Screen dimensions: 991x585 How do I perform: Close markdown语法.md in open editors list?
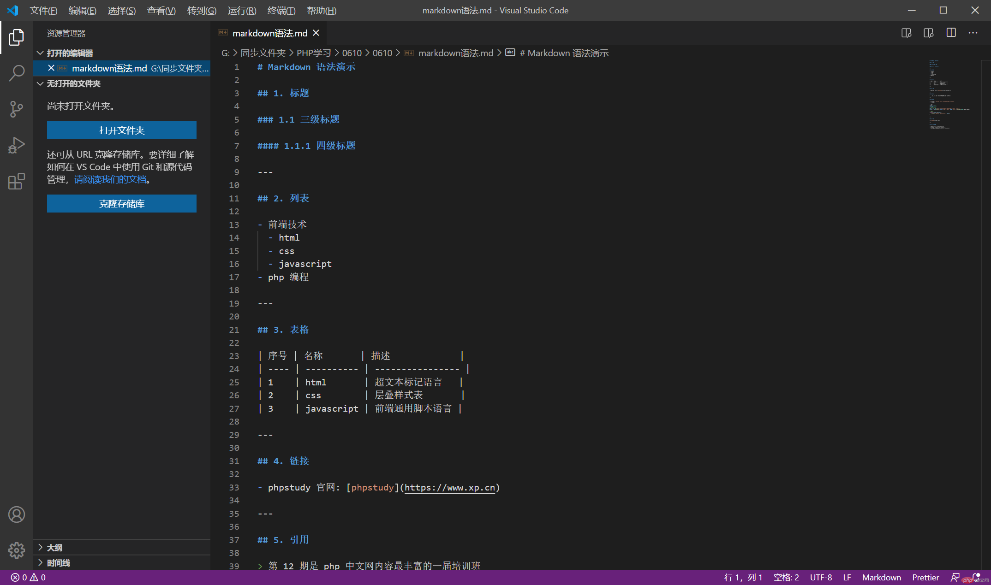(51, 68)
